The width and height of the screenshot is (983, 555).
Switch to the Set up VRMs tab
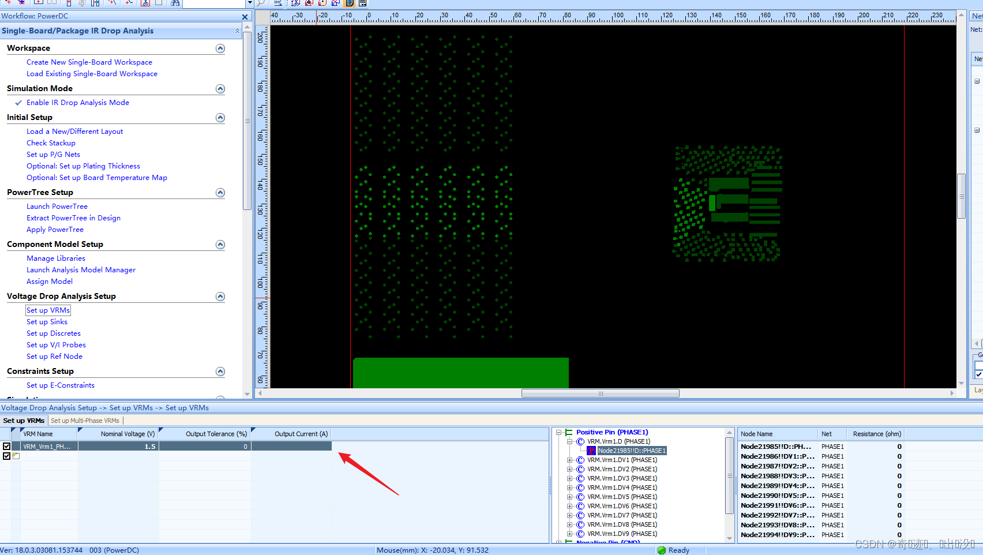coord(24,421)
